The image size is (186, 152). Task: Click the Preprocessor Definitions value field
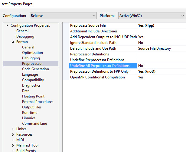pyautogui.click(x=161, y=54)
